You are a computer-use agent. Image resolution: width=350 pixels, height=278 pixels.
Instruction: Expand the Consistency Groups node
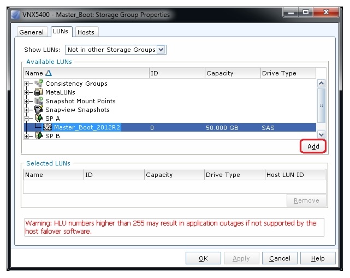tap(27, 84)
